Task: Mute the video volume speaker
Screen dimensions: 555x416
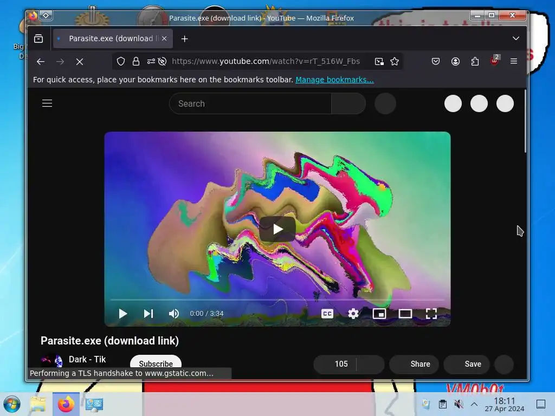Action: 174,314
